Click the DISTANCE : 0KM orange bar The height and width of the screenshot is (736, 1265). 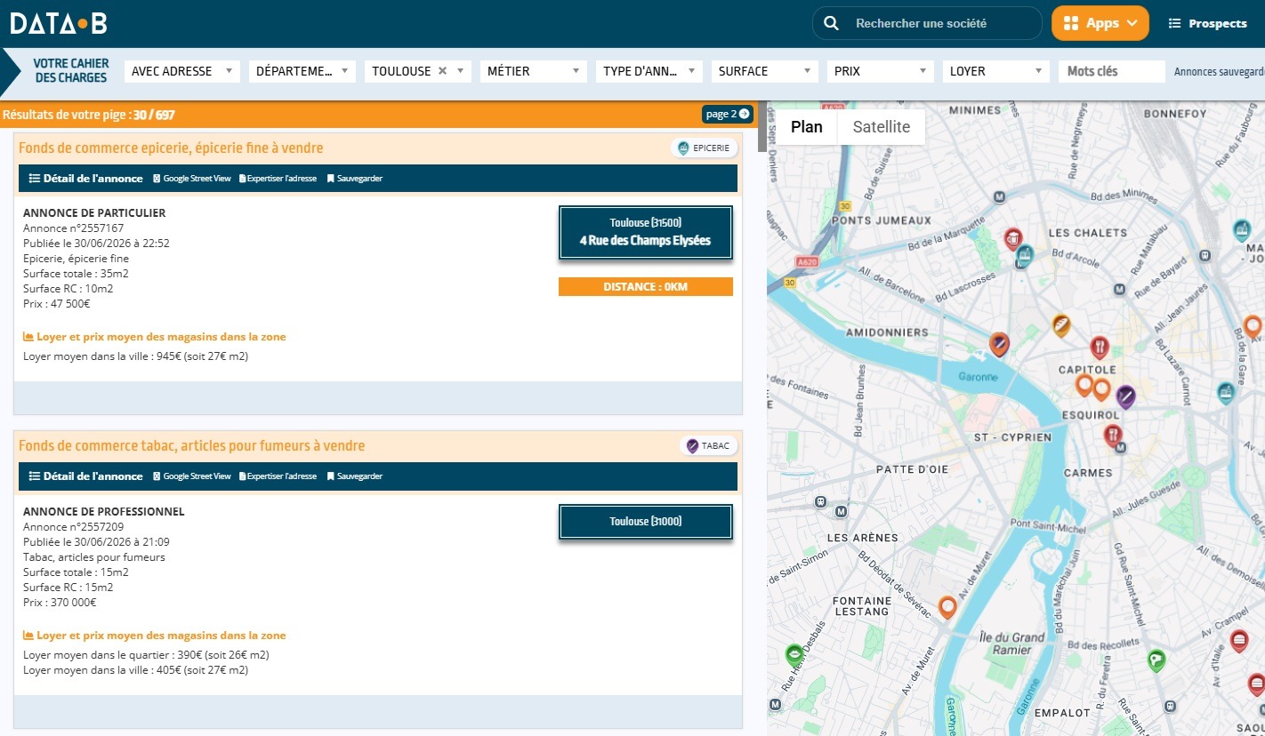(x=646, y=286)
